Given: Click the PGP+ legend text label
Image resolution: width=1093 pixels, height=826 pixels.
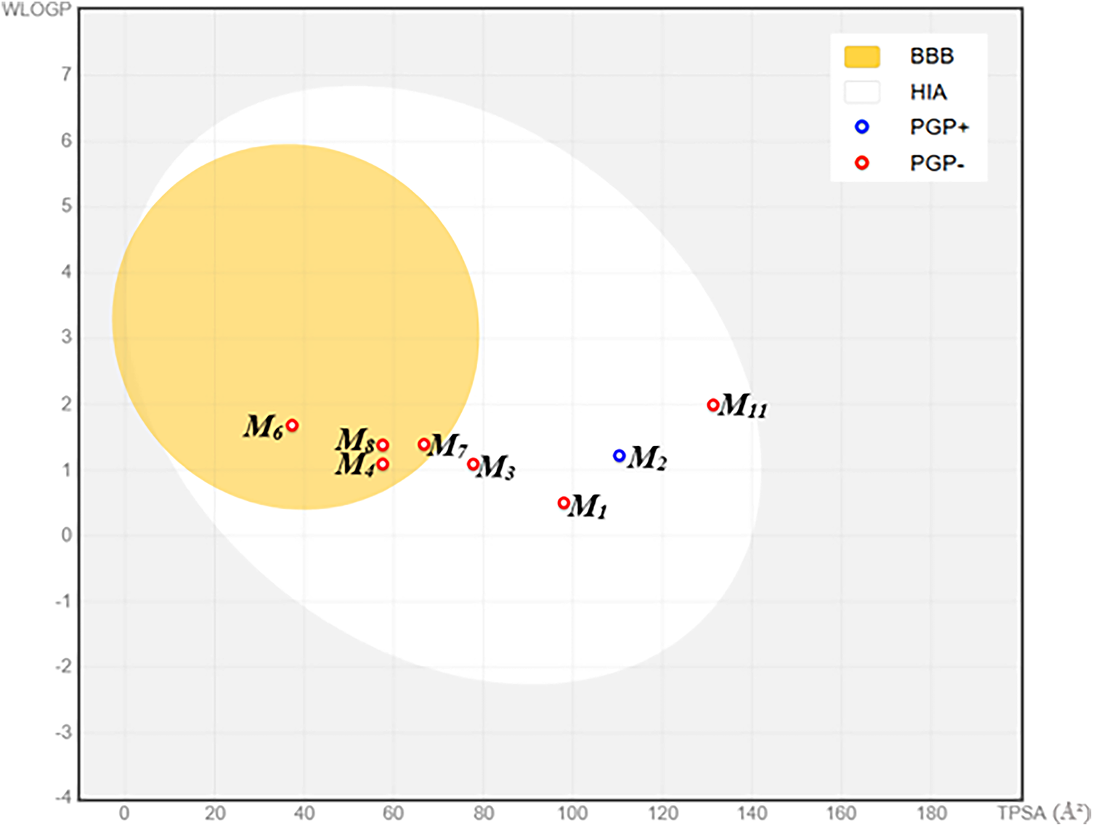Looking at the screenshot, I should tap(938, 127).
